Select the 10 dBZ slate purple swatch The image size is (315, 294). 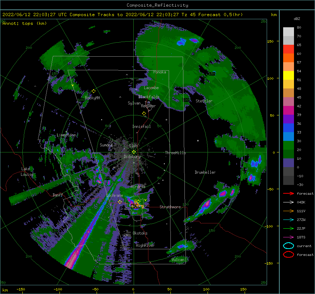[288, 163]
